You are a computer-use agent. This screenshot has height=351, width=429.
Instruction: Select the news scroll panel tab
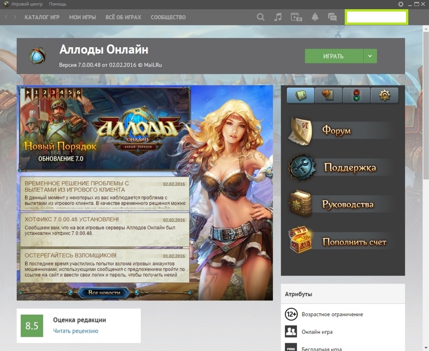[x=301, y=95]
